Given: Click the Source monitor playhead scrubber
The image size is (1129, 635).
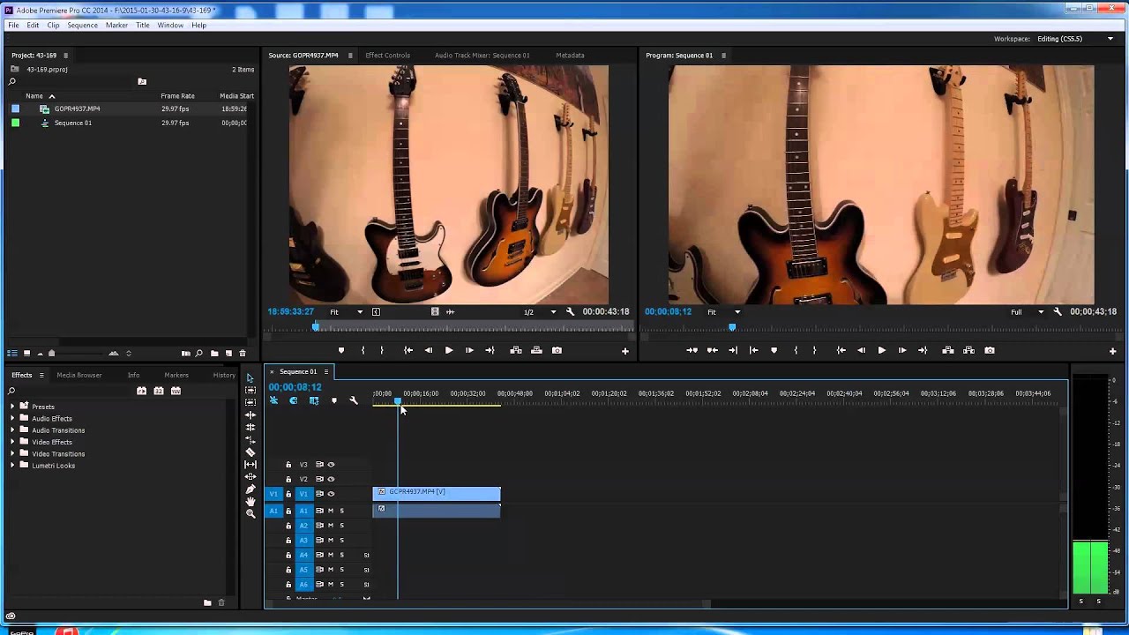Looking at the screenshot, I should [x=316, y=327].
